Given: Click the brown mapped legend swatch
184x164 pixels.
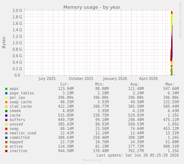Looking at the screenshot, I should tap(6, 142).
